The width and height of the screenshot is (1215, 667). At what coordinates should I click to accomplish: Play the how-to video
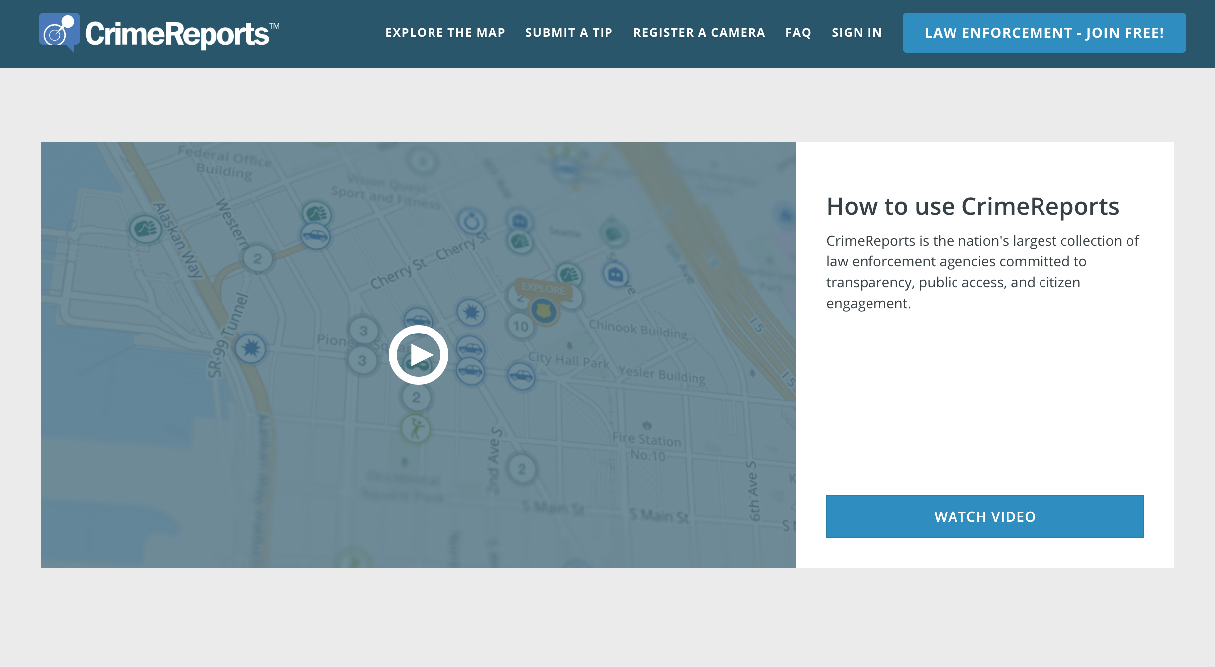tap(418, 355)
